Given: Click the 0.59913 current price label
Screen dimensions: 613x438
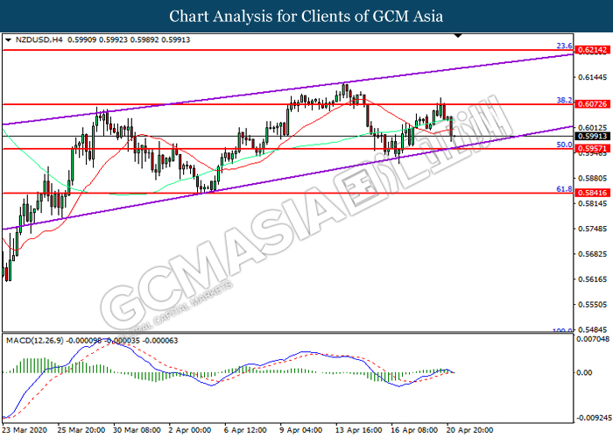Looking at the screenshot, I should 593,136.
